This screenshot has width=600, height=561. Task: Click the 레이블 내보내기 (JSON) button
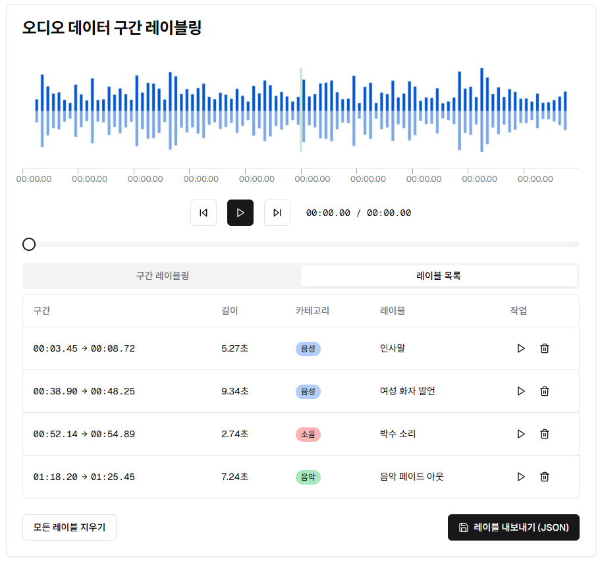coord(513,527)
